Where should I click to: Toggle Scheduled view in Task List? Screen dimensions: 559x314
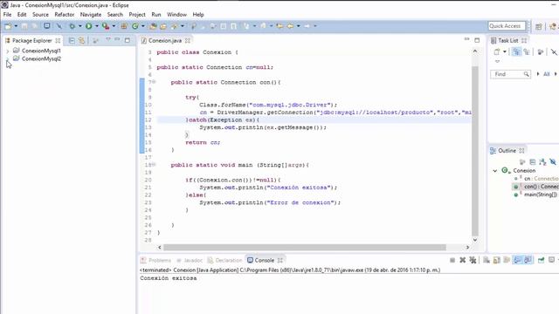[527, 52]
